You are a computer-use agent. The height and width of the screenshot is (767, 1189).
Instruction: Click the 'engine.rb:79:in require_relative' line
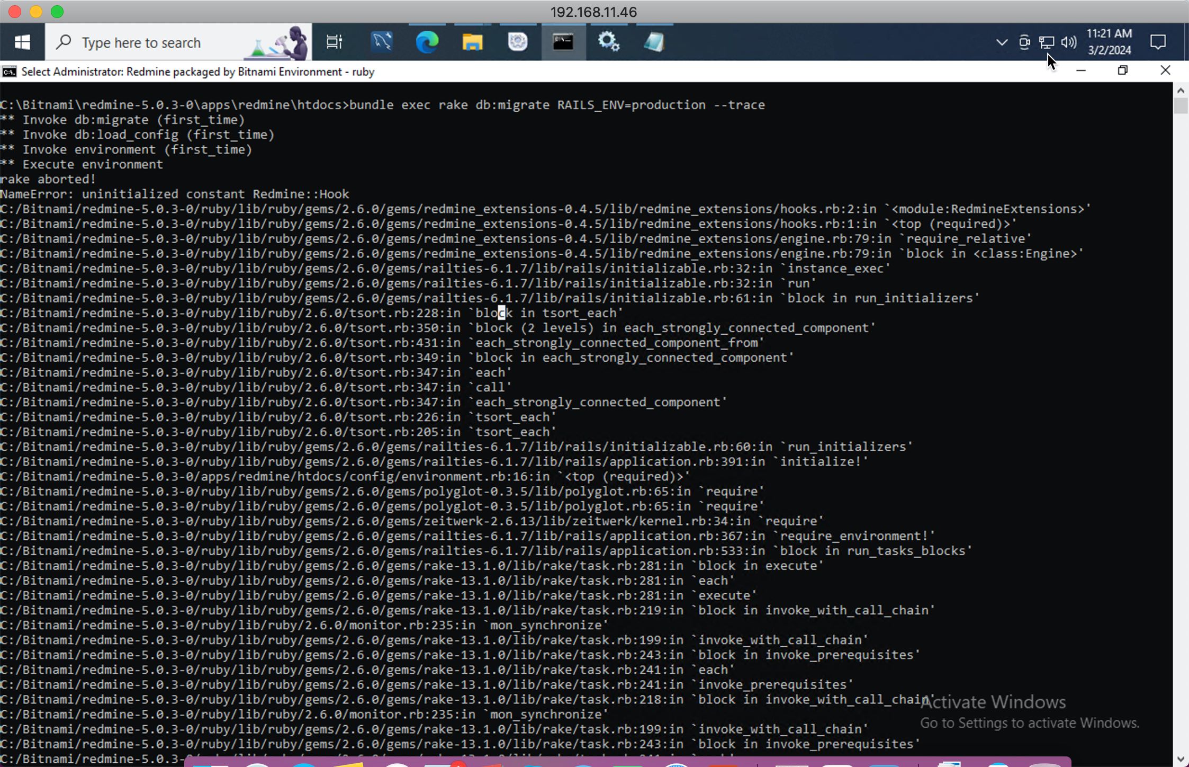[516, 238]
